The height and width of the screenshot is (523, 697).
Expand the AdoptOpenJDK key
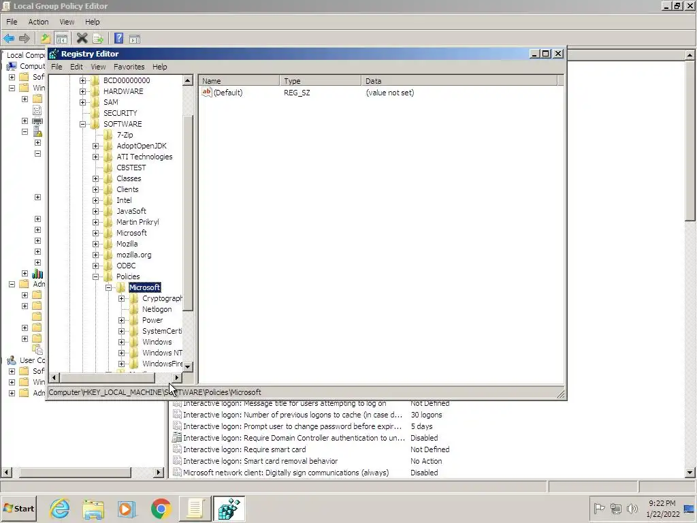[95, 146]
